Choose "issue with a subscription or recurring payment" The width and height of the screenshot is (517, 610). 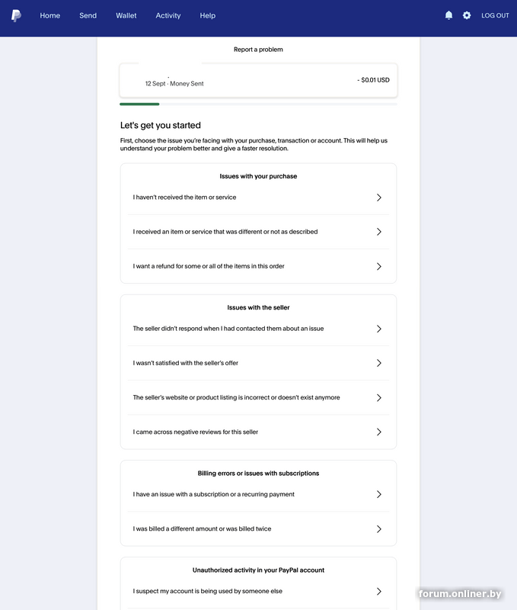[x=214, y=494]
